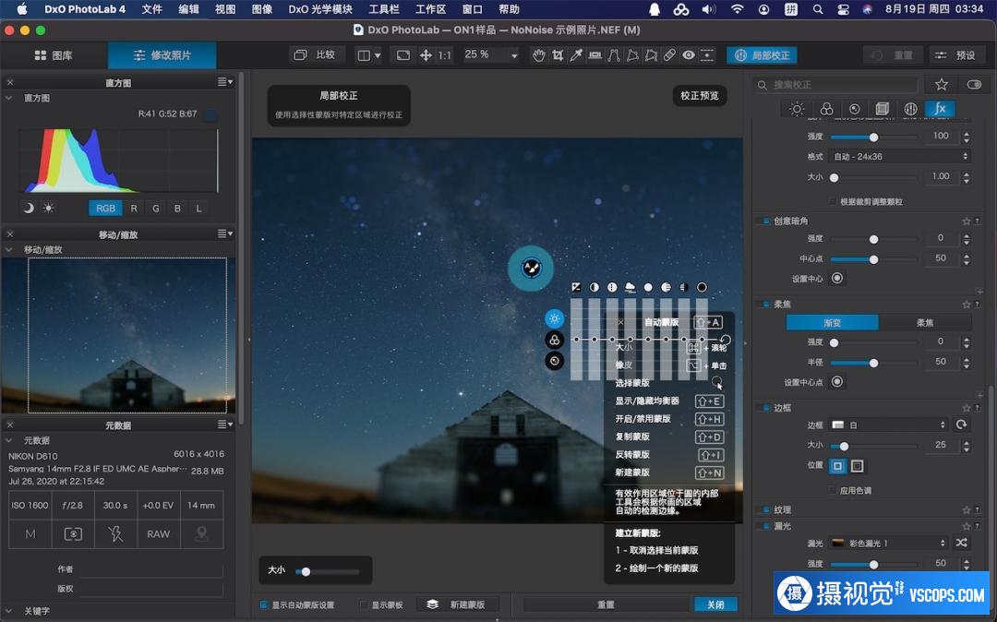Show favorite corrections with star icon
The width and height of the screenshot is (997, 622).
pos(942,85)
